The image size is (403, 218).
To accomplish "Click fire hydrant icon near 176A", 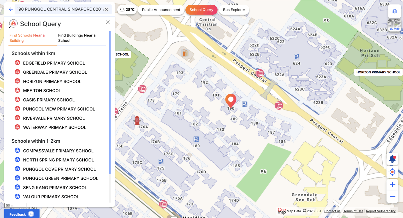I will [x=137, y=121].
